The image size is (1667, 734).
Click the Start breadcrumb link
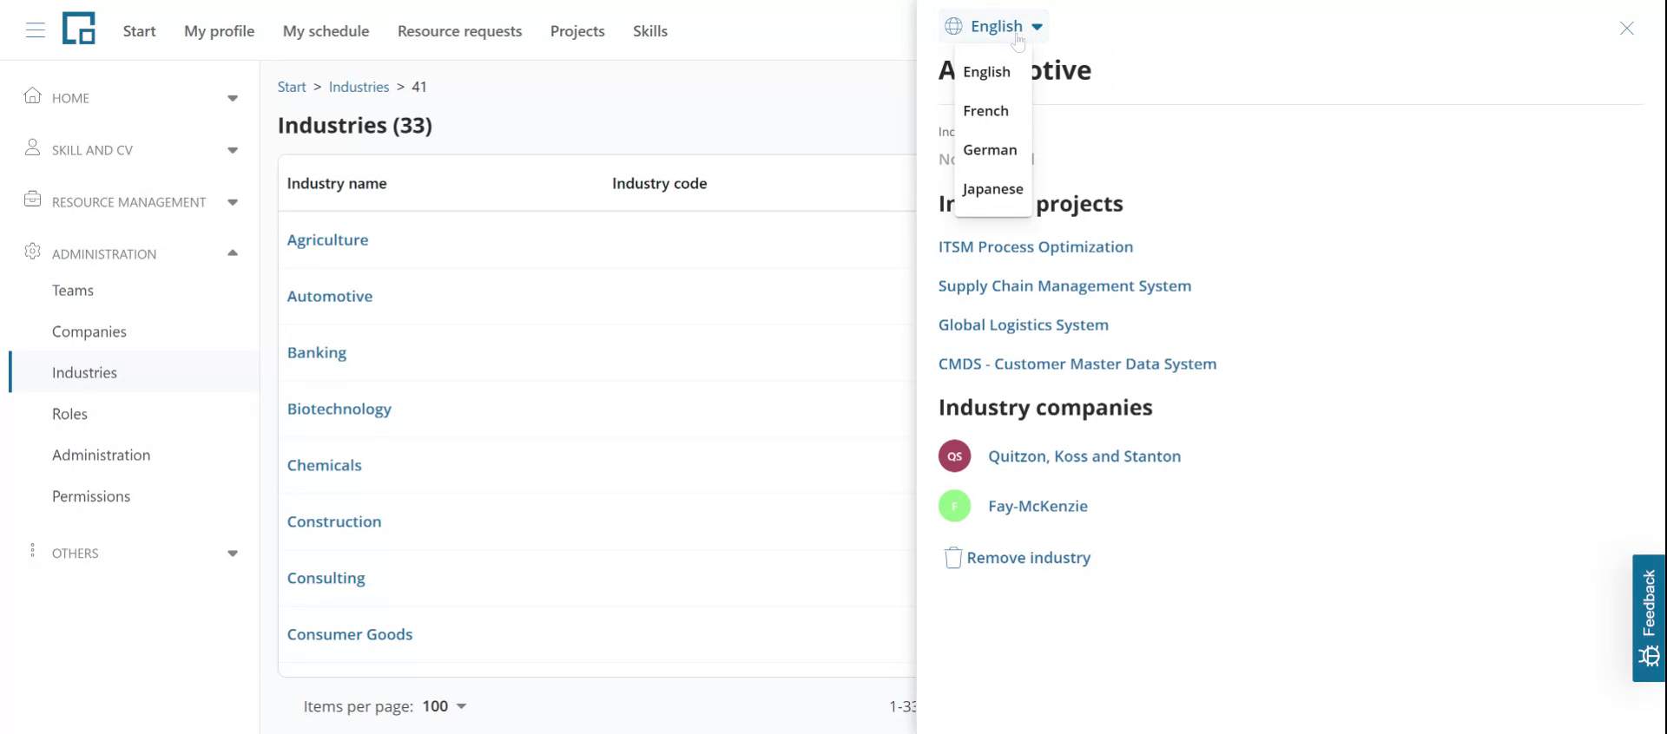point(292,87)
